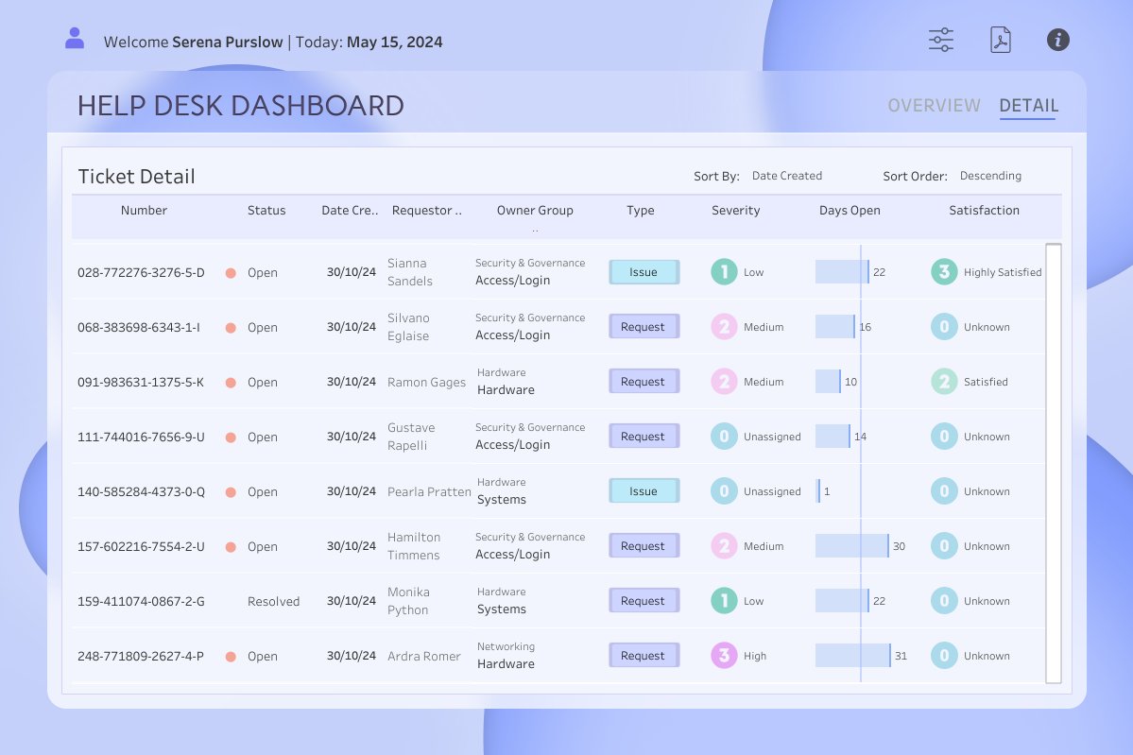The image size is (1133, 755).
Task: Click Request badge for Gustave Rapelli ticket
Action: tap(644, 437)
